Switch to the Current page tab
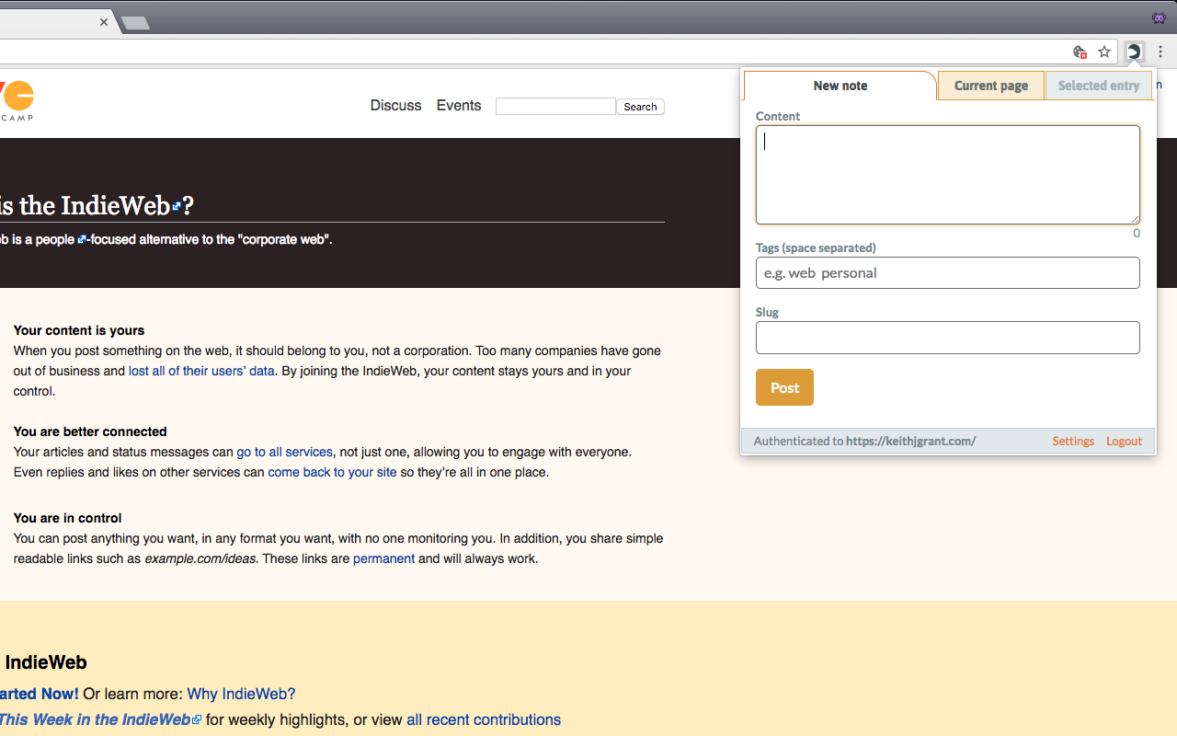The image size is (1177, 736). tap(991, 86)
